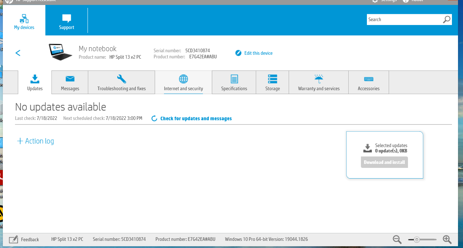Image resolution: width=463 pixels, height=248 pixels.
Task: Click the zoom slider handle
Action: coord(417,240)
